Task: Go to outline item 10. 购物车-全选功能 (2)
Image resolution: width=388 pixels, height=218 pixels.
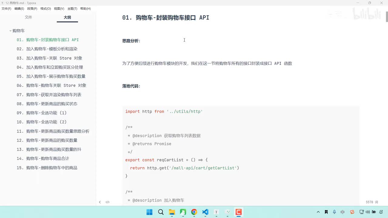Action: click(x=42, y=122)
